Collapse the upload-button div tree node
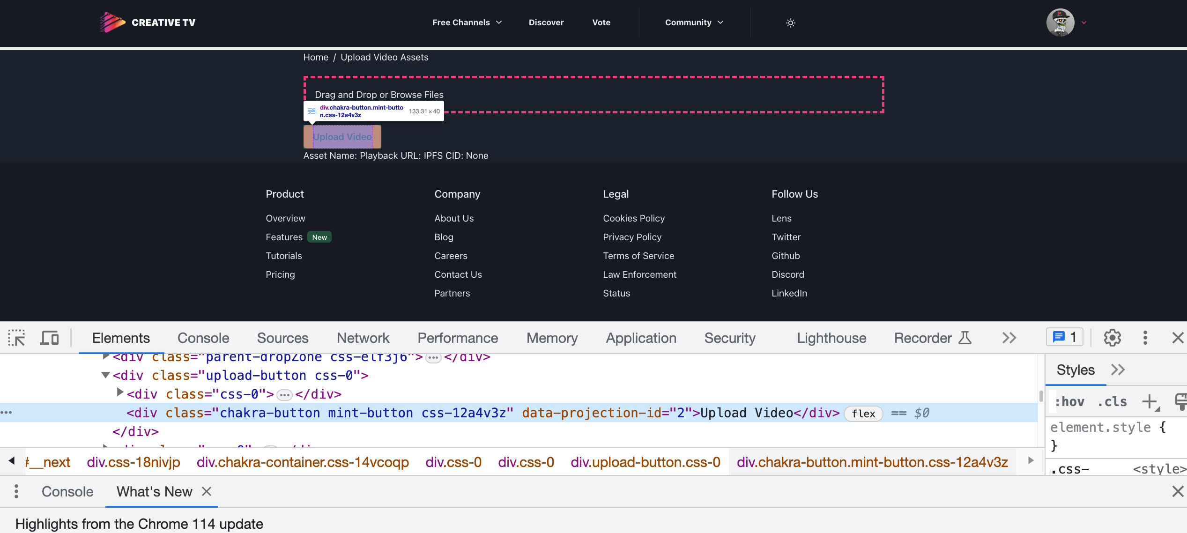The height and width of the screenshot is (533, 1187). [105, 375]
